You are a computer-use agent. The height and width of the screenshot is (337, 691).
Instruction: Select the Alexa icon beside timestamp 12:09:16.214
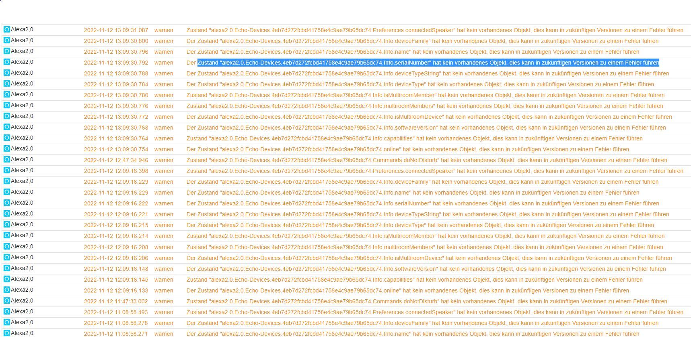[7, 235]
